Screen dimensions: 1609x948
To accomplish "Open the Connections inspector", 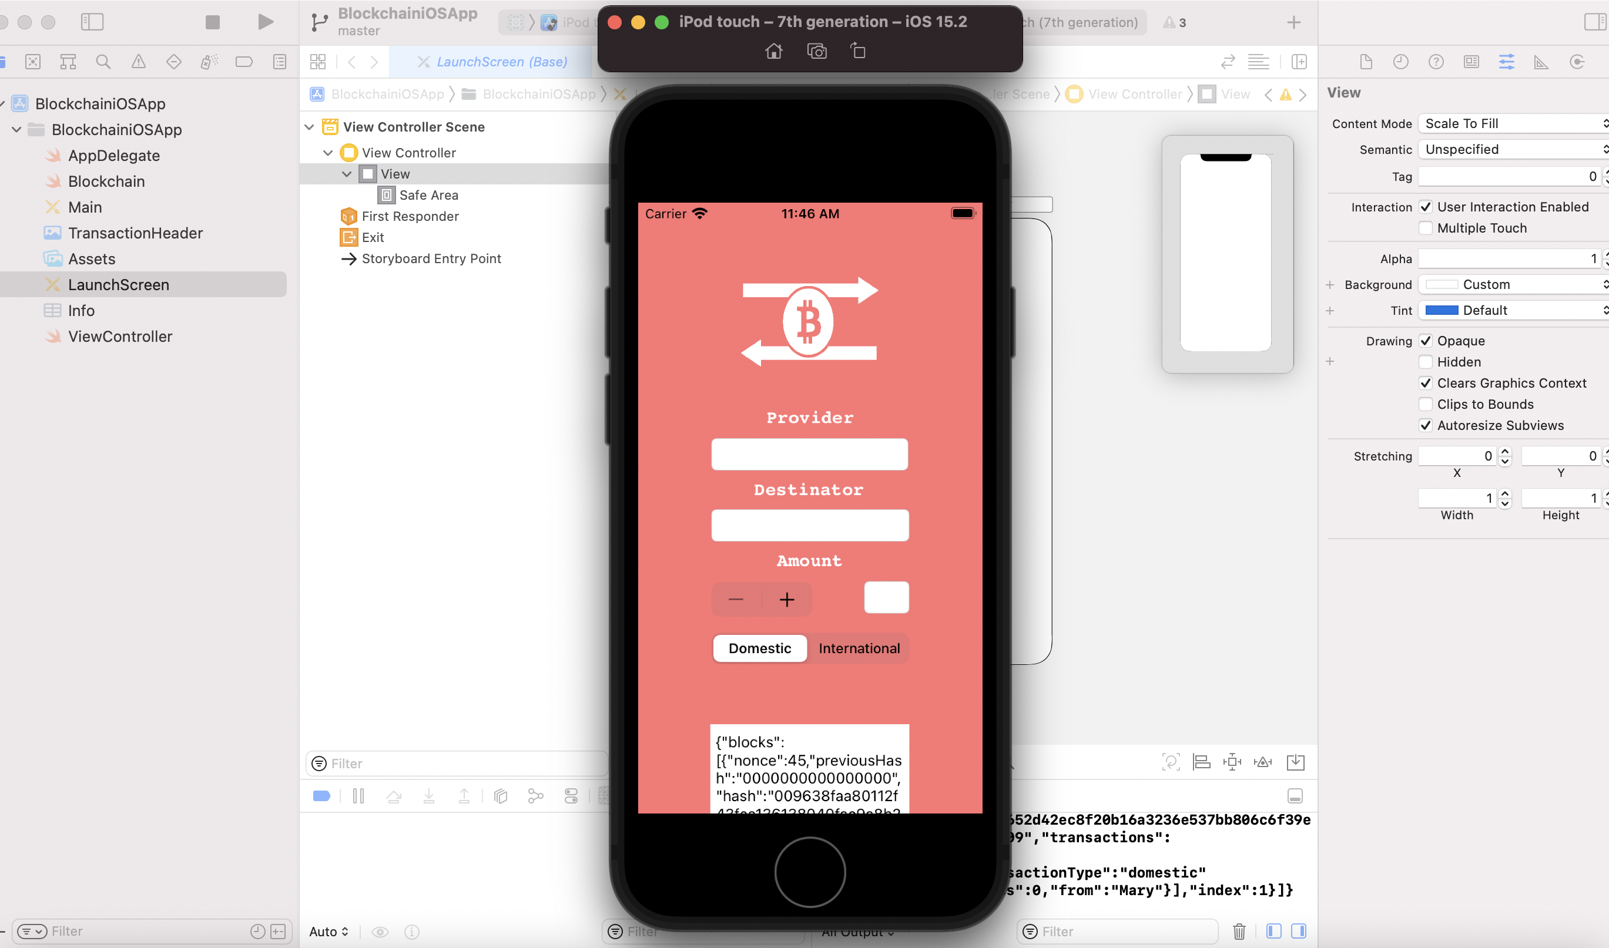I will tap(1577, 61).
